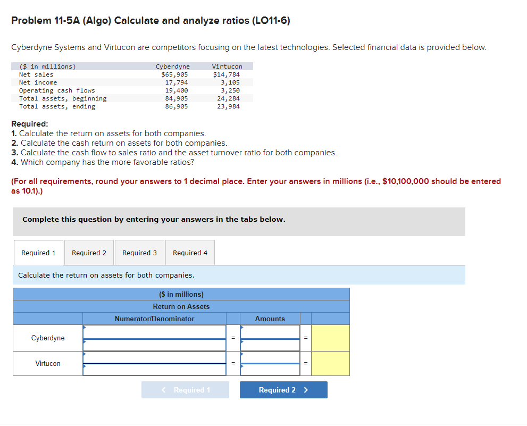Image resolution: width=527 pixels, height=426 pixels.
Task: Click the back chevron on Required 1 button
Action: (164, 390)
